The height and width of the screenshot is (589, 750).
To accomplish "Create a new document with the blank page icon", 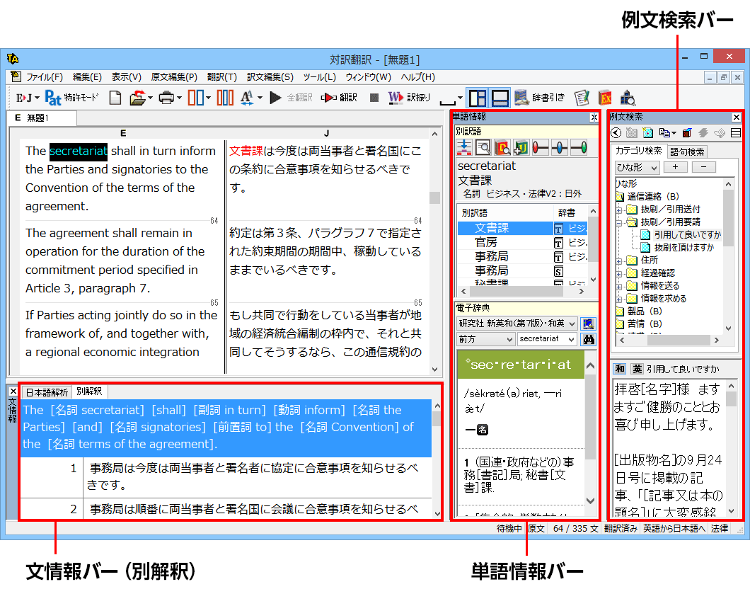I will tap(115, 98).
